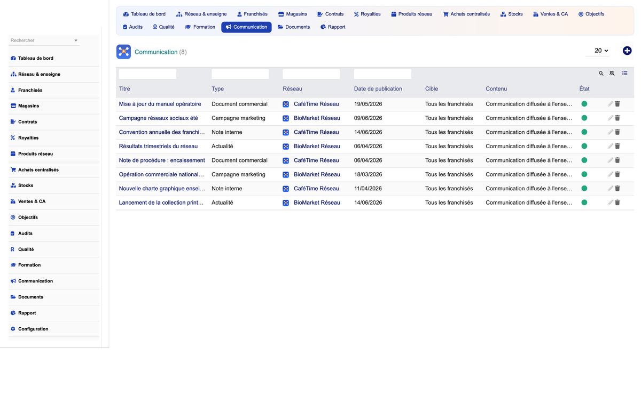
Task: Edit the Note de procédure : encaissement row
Action: coord(611,160)
